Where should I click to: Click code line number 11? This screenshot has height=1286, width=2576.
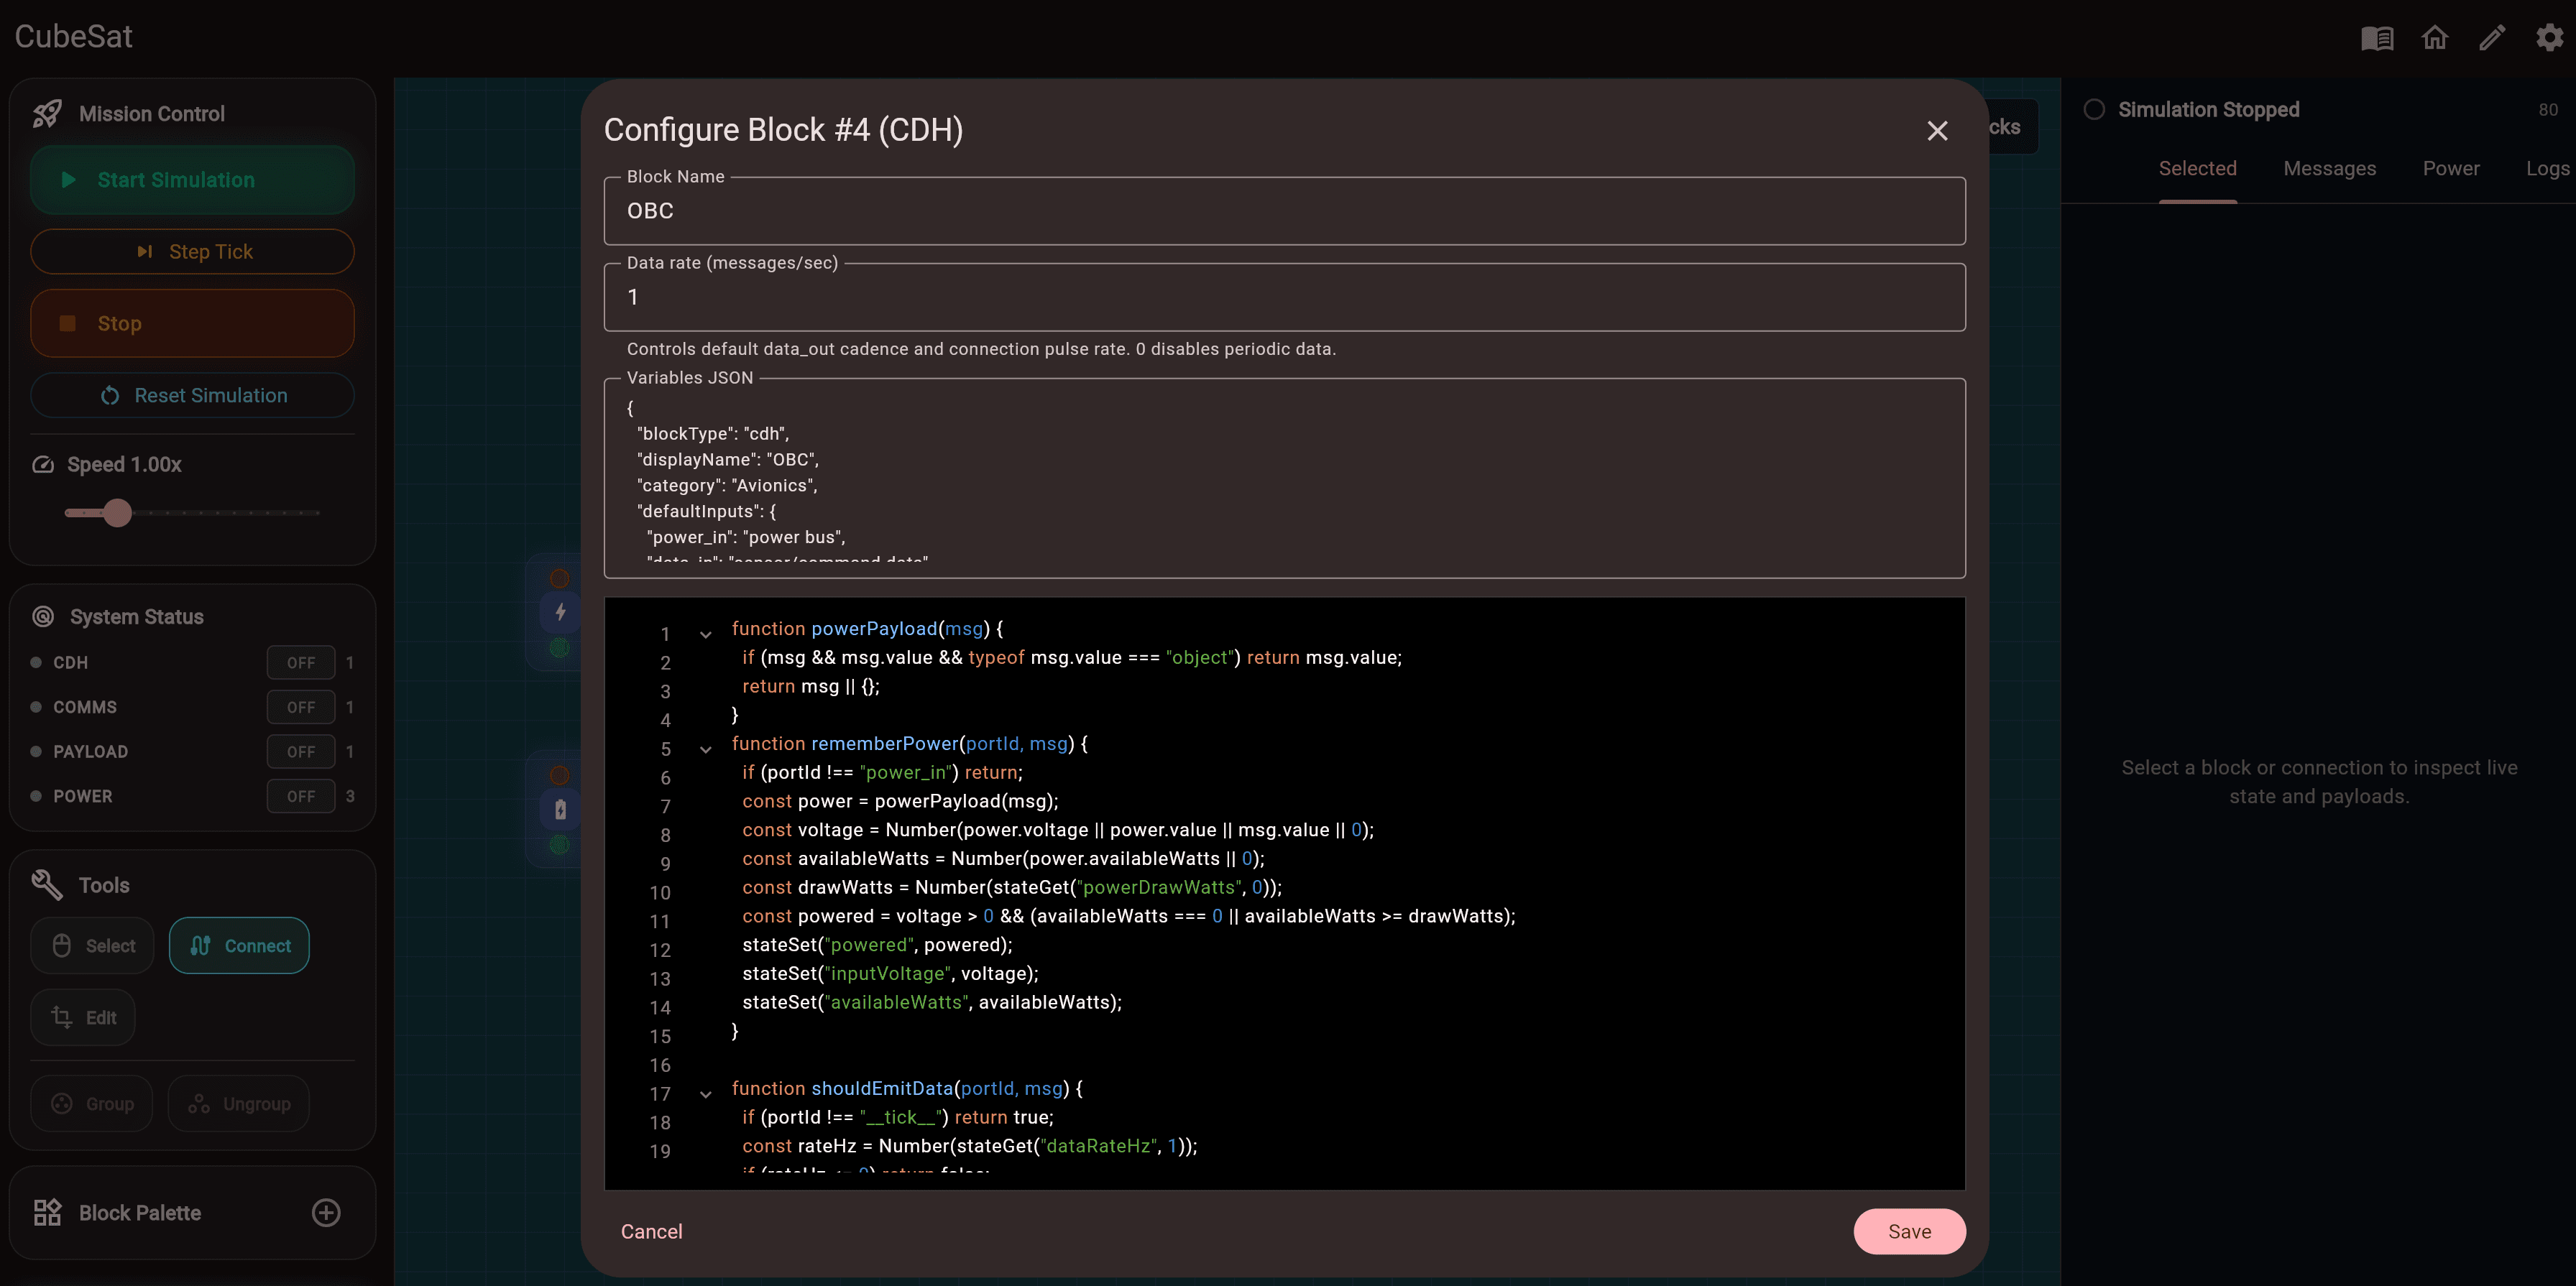[x=660, y=921]
